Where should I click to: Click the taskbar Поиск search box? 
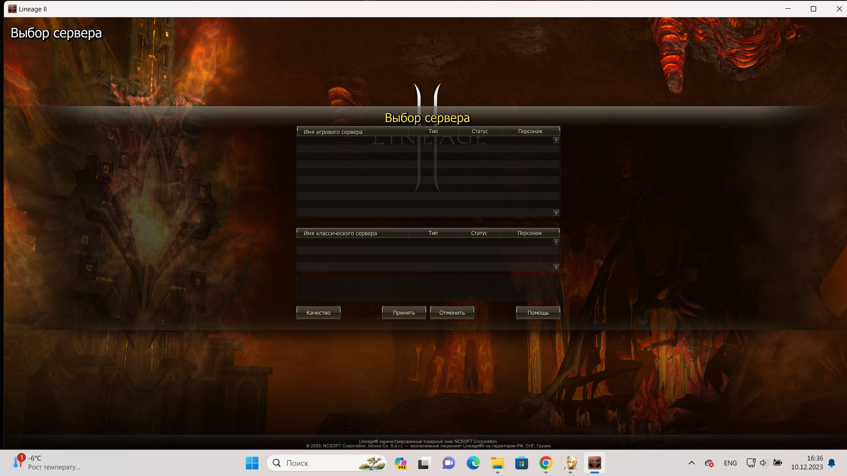coord(326,463)
